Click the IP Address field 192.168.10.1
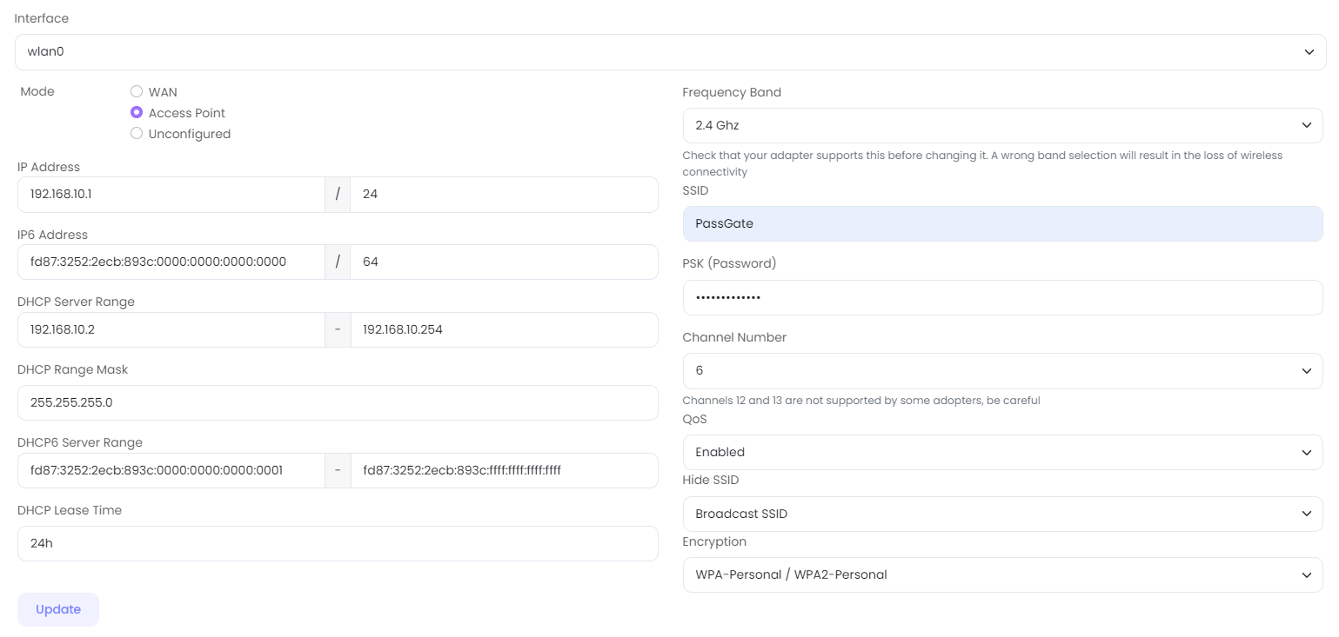Image resolution: width=1339 pixels, height=637 pixels. coord(171,195)
